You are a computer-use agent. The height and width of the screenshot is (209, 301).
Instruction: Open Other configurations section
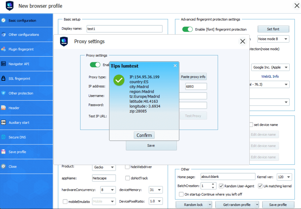[x=26, y=35]
